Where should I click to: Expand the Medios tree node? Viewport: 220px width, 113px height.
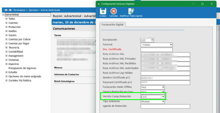[6, 31]
